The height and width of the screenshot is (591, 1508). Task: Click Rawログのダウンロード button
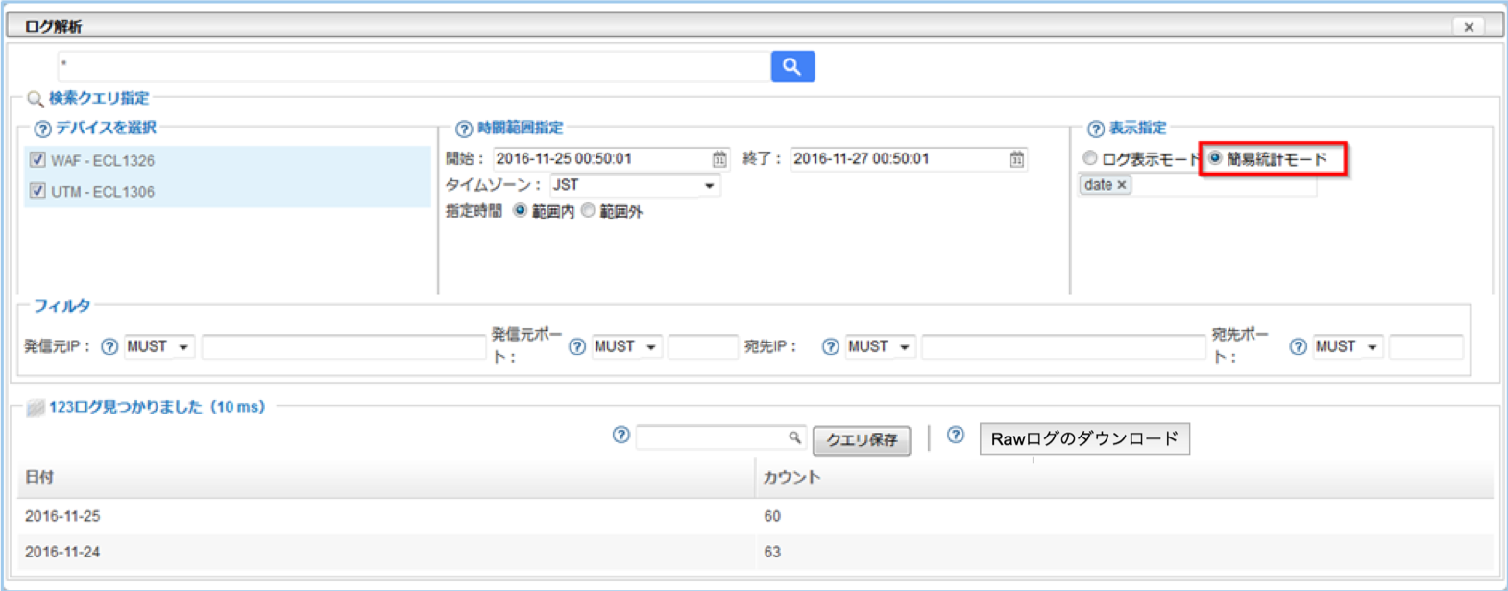(x=1084, y=438)
